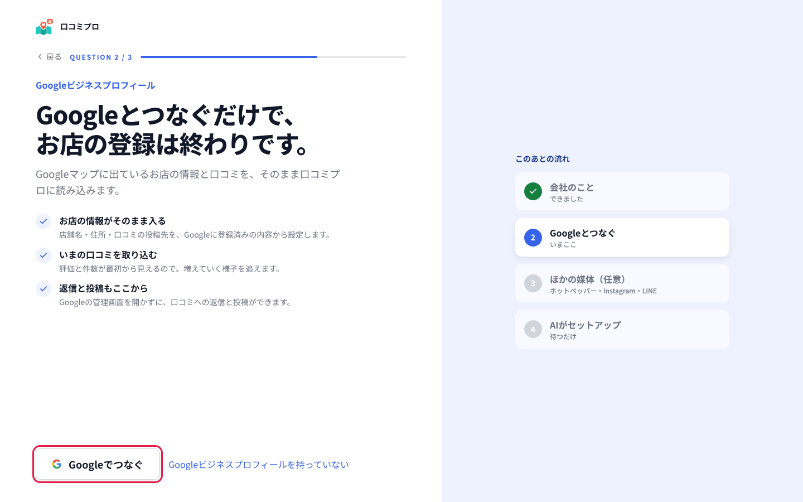Select the Googleとつなぐ step card

coord(622,238)
